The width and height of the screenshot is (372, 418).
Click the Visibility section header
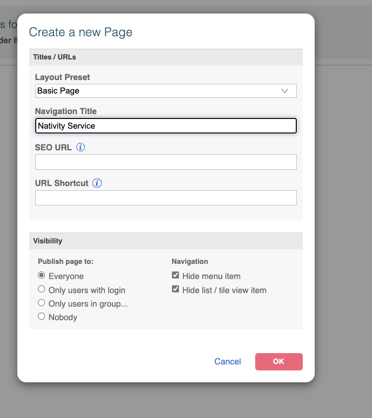click(48, 241)
